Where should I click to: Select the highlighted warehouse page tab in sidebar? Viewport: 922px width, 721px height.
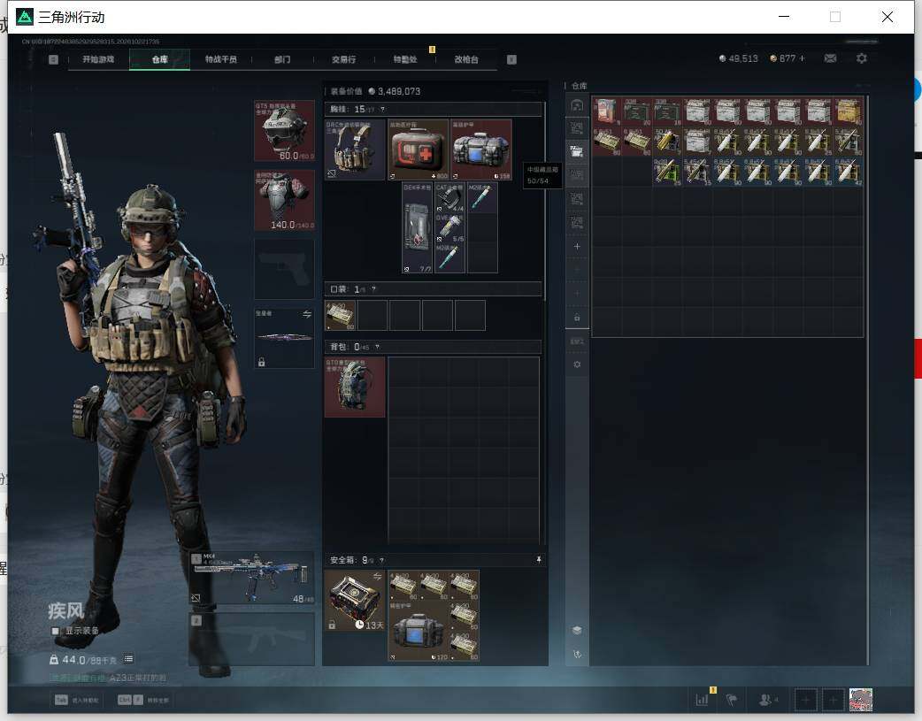click(577, 151)
